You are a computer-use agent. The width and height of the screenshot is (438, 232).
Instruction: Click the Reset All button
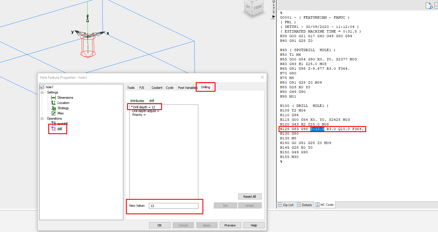[250, 196]
